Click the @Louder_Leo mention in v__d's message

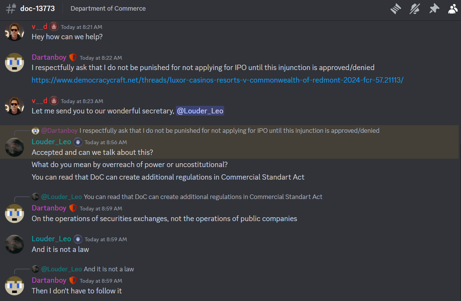(x=200, y=111)
